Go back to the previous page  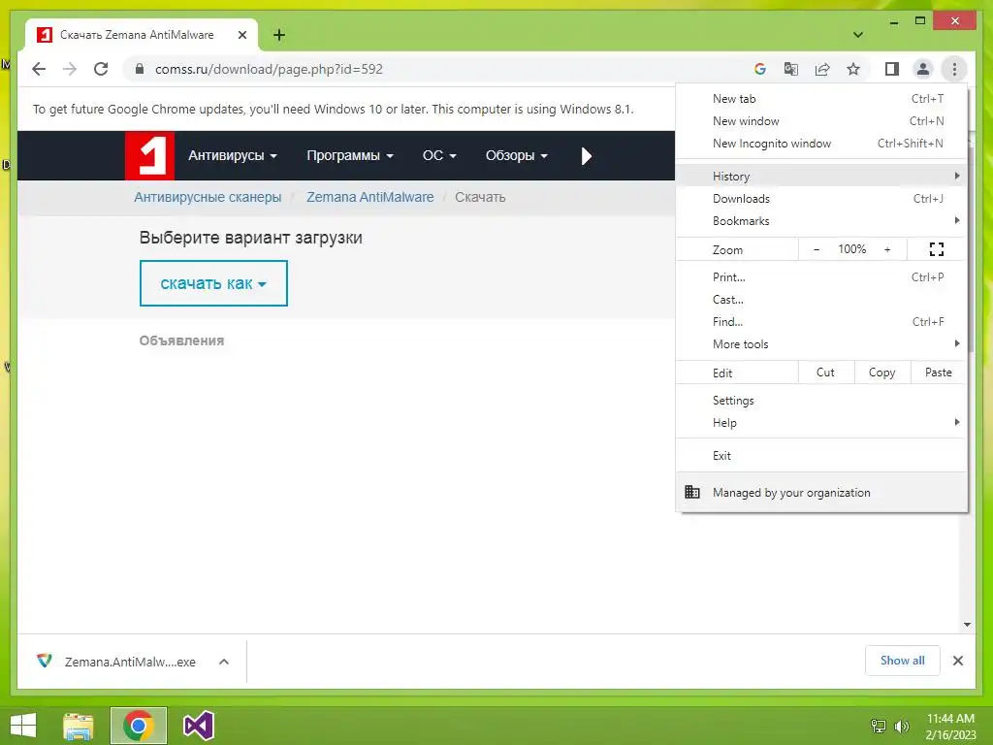pyautogui.click(x=39, y=69)
